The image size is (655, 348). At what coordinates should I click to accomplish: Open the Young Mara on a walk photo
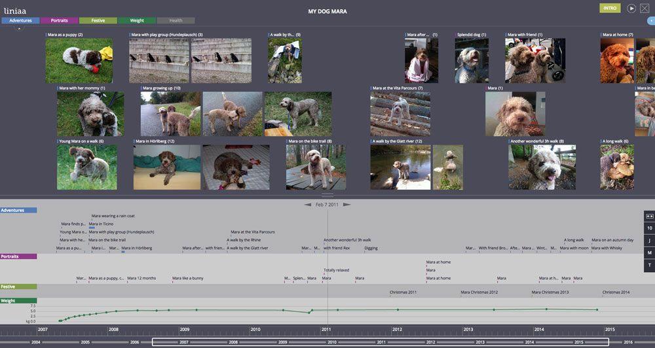(x=87, y=167)
